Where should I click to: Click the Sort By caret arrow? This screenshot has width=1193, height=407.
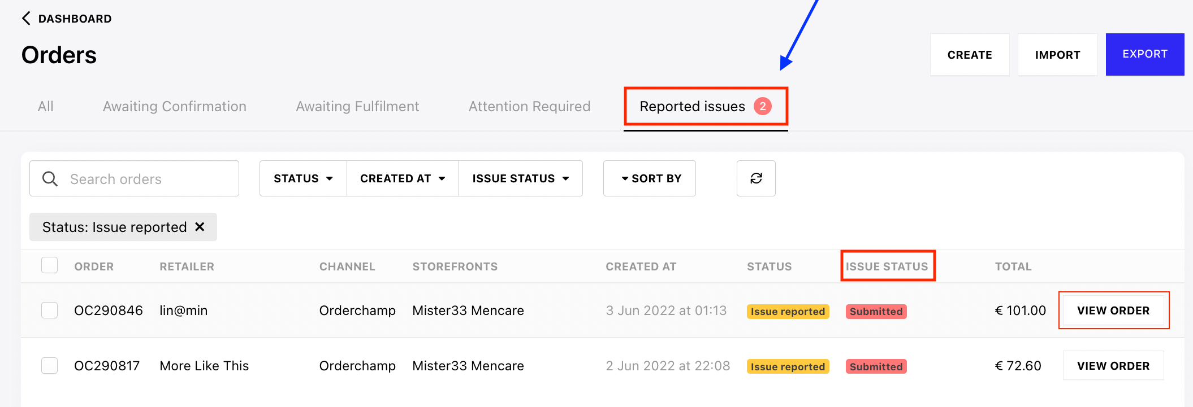[x=625, y=178]
